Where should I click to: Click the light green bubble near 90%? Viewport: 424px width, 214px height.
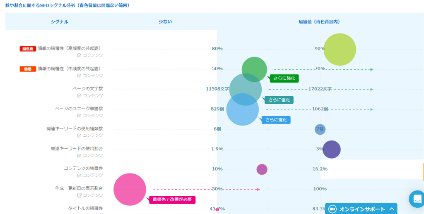[340, 50]
